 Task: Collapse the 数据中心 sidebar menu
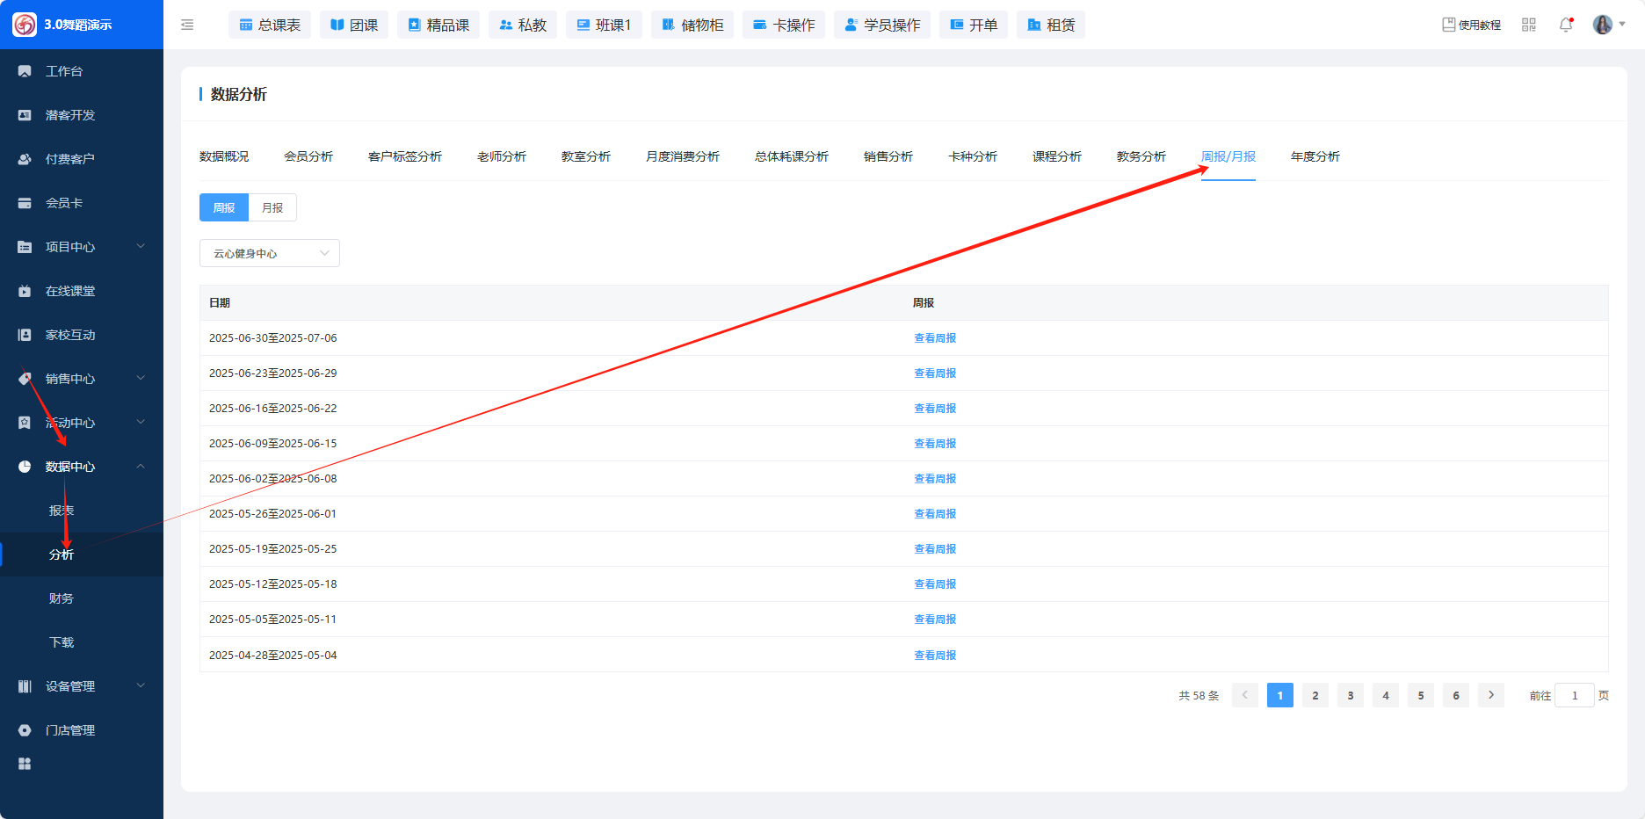click(81, 467)
